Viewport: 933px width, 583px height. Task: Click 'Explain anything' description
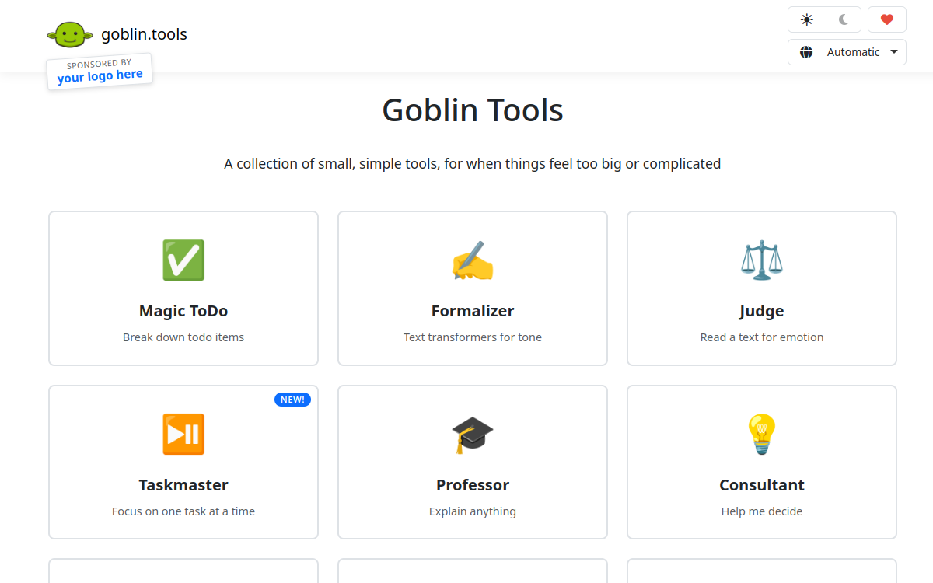click(x=473, y=511)
